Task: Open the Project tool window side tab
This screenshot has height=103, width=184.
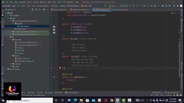Action: pyautogui.click(x=3, y=13)
